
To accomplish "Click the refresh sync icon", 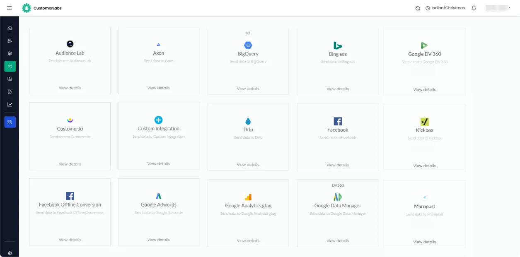I will pyautogui.click(x=418, y=8).
